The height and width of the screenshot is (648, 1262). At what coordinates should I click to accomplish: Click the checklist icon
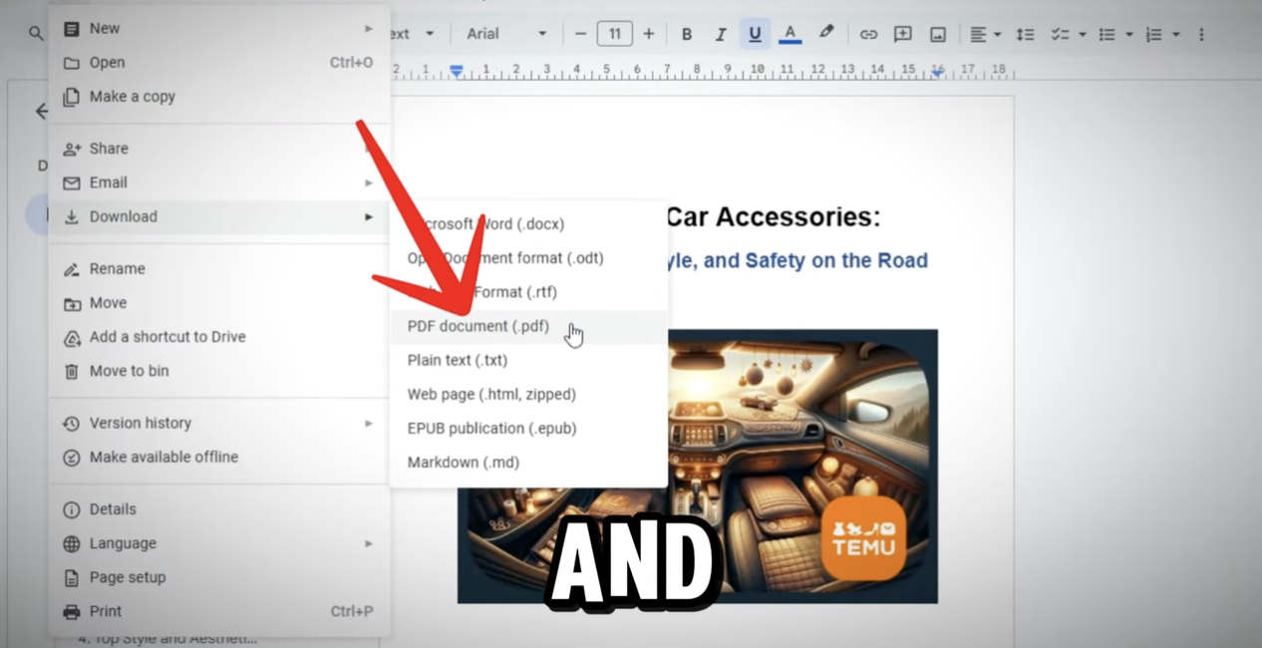click(1060, 34)
